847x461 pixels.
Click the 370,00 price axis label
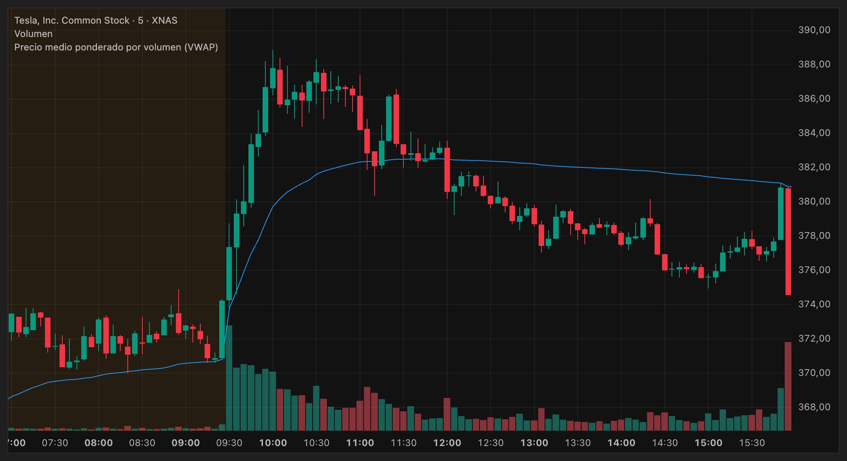pos(814,373)
